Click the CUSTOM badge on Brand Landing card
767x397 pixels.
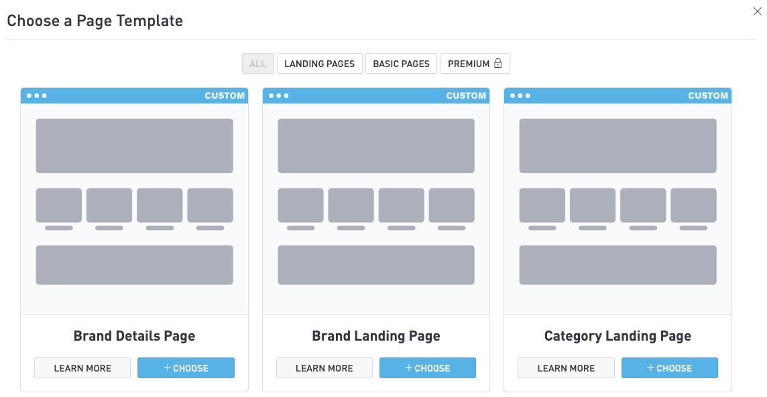point(466,96)
